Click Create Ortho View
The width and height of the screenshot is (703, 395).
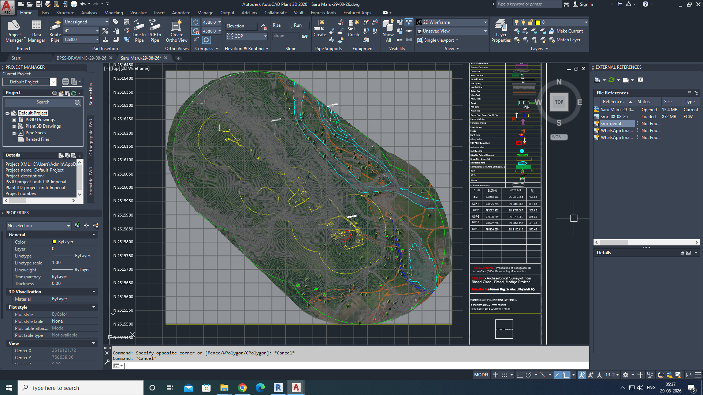[x=176, y=31]
